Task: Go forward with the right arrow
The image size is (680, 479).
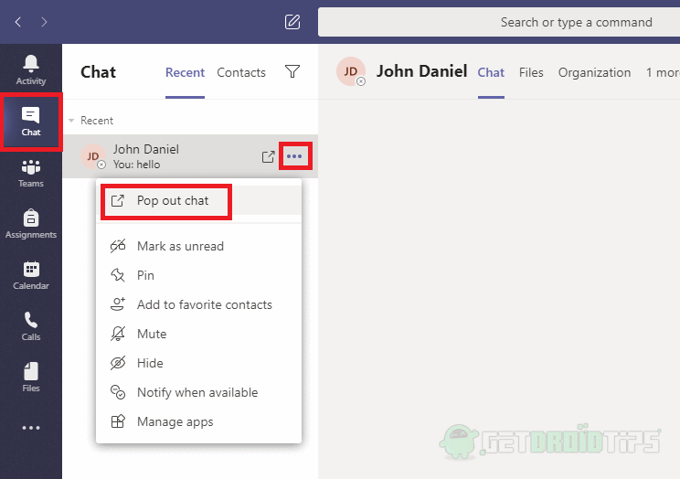Action: pos(44,22)
